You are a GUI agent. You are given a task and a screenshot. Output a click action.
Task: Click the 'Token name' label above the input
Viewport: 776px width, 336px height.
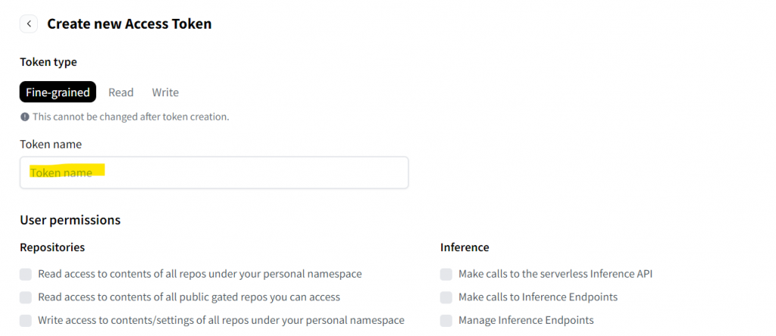[x=51, y=144]
